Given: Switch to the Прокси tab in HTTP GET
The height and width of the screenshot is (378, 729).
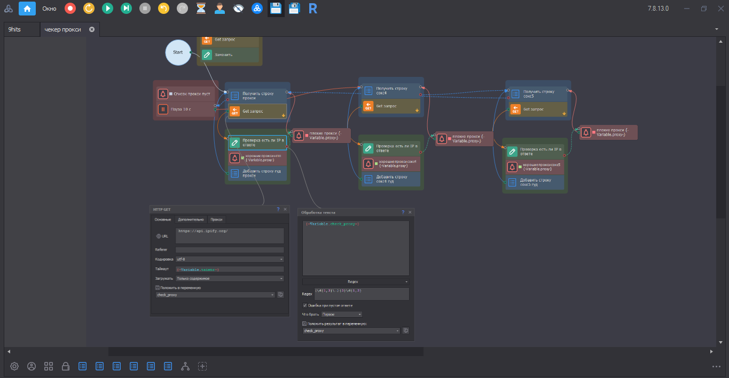Looking at the screenshot, I should pyautogui.click(x=216, y=219).
